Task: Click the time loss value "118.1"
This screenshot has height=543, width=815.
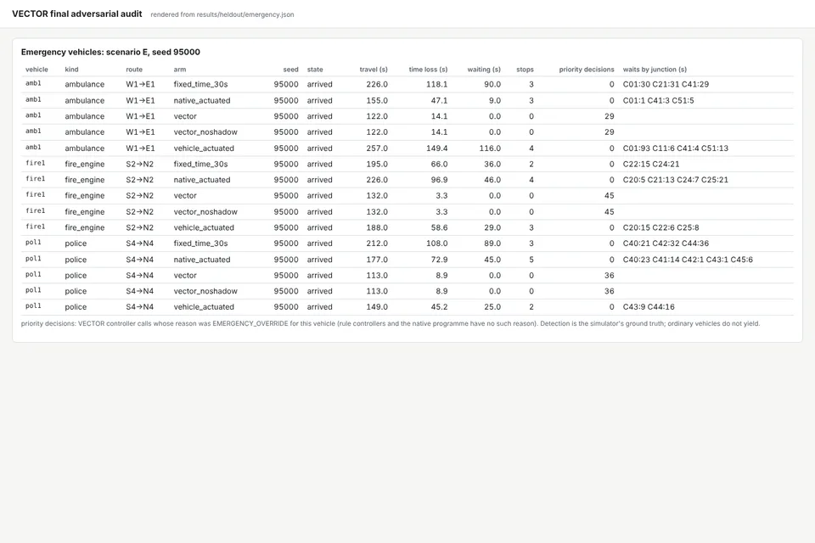Action: point(437,84)
